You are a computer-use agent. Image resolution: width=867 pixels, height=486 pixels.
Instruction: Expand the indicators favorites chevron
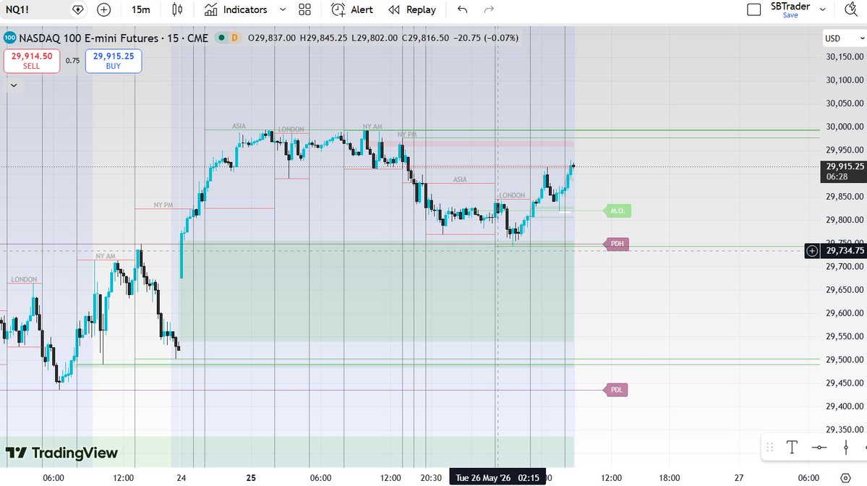click(283, 9)
